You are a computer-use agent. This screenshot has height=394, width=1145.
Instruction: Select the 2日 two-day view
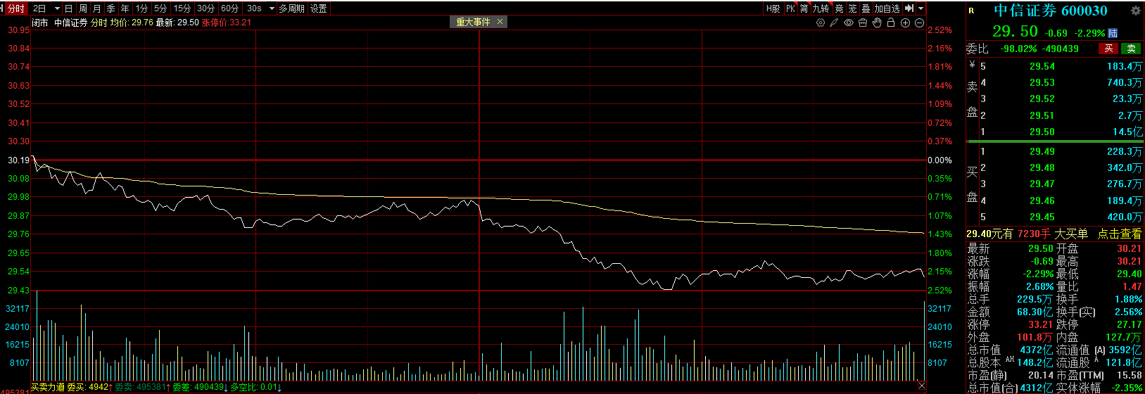point(39,8)
